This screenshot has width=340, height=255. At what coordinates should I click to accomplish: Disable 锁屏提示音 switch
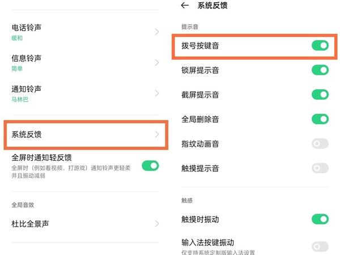point(320,70)
